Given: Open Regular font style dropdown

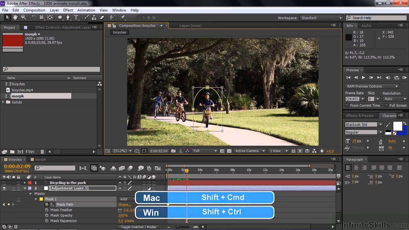Looking at the screenshot, I should pos(364,132).
